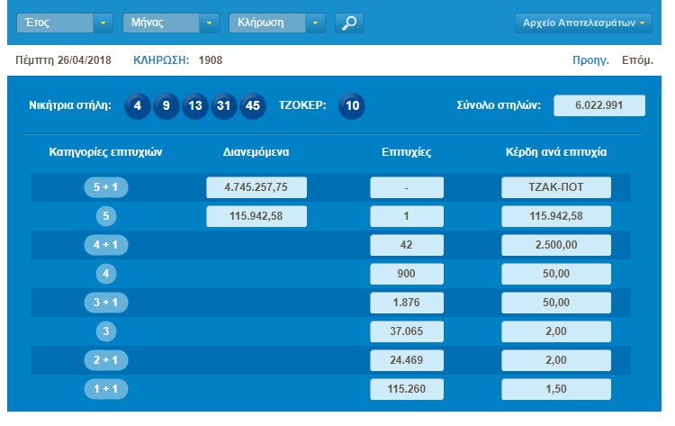This screenshot has height=426, width=675.
Task: Open the Αρχείο Αποτελεσμάτων menu
Action: pos(584,23)
